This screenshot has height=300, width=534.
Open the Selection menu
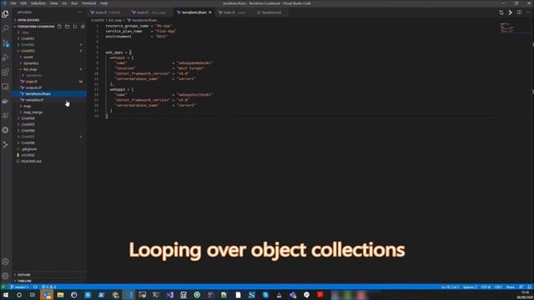point(38,3)
